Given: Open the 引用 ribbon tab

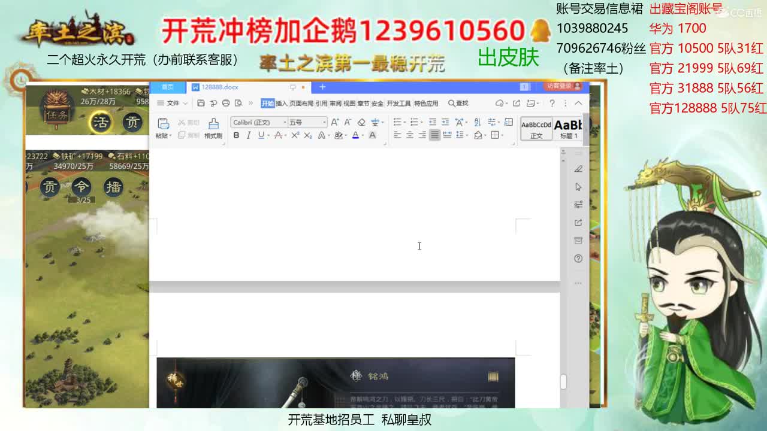Looking at the screenshot, I should (322, 103).
